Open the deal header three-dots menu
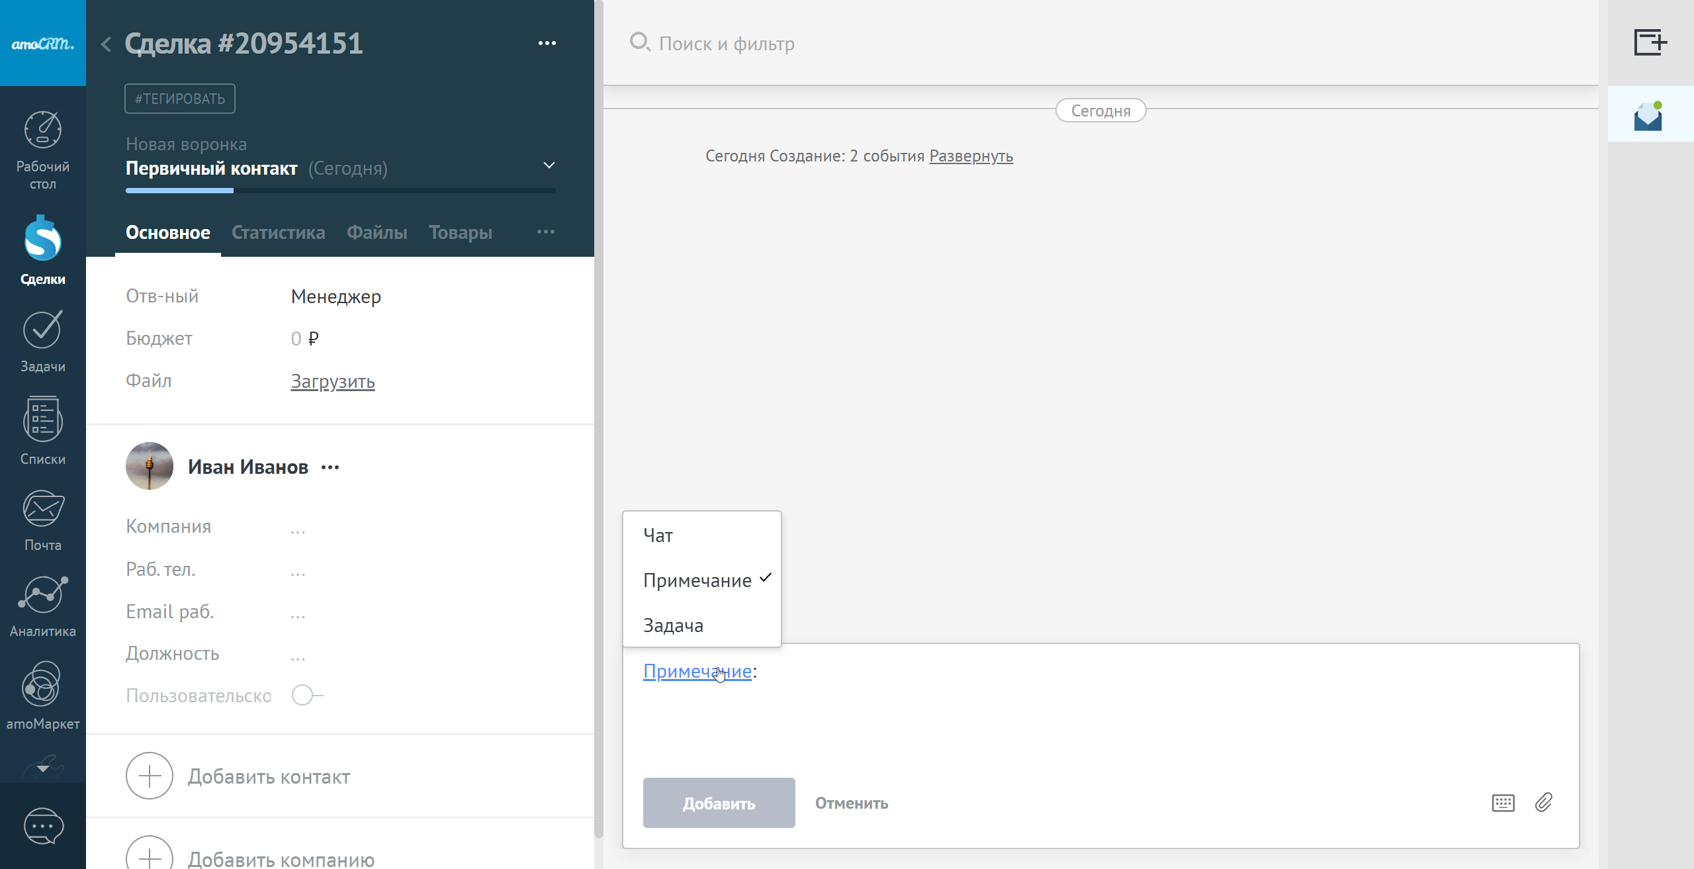Viewport: 1694px width, 869px height. (x=547, y=44)
